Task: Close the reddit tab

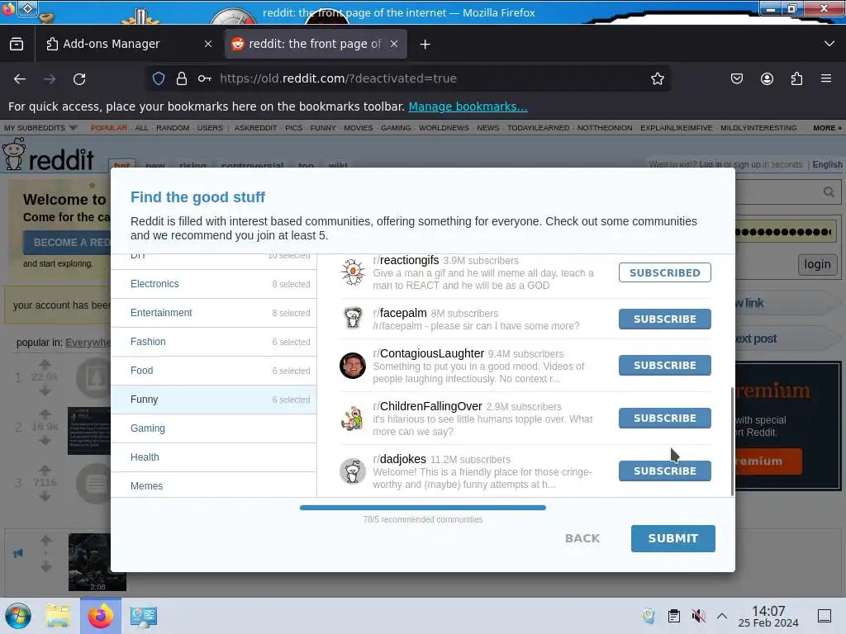Action: click(394, 45)
